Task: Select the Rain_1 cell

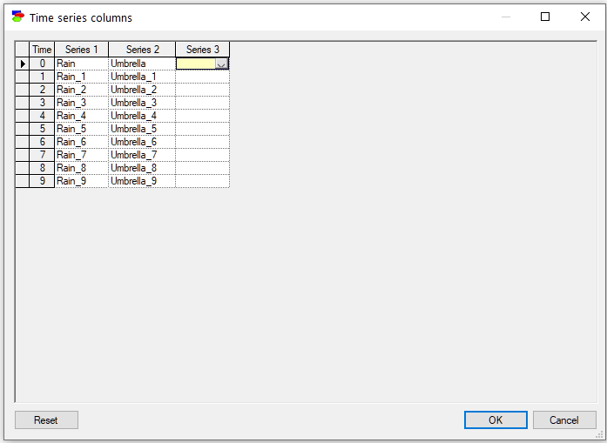Action: coord(82,77)
